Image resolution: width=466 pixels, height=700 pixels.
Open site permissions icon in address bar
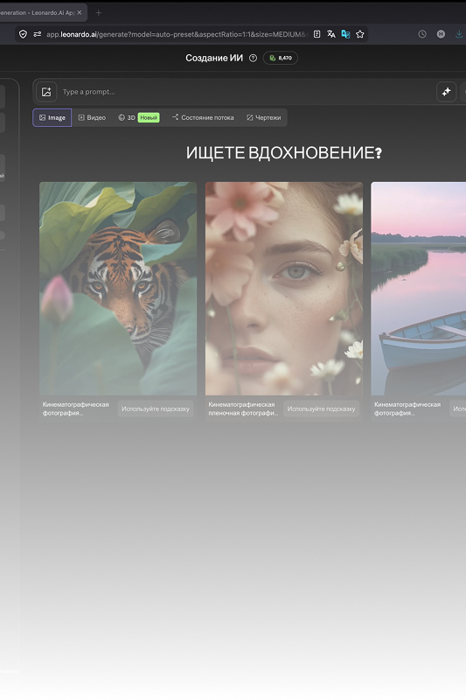pos(38,34)
